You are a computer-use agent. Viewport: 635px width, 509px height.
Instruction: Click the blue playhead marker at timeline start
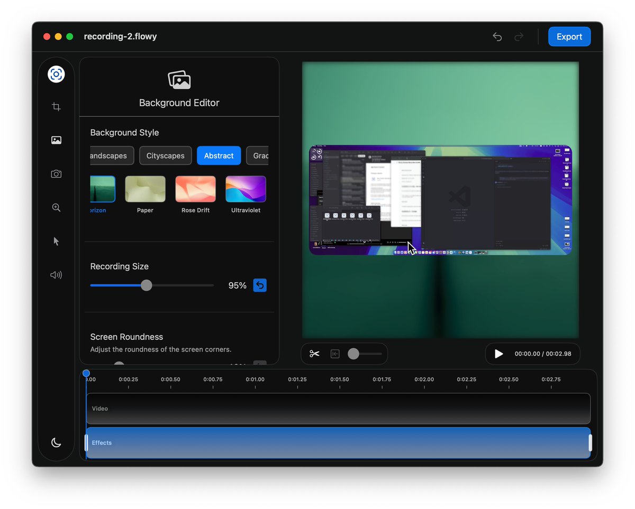coord(86,373)
